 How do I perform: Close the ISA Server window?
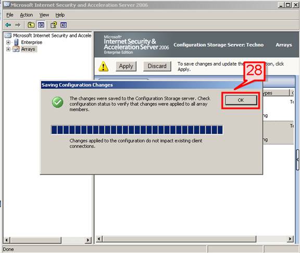click(295, 5)
